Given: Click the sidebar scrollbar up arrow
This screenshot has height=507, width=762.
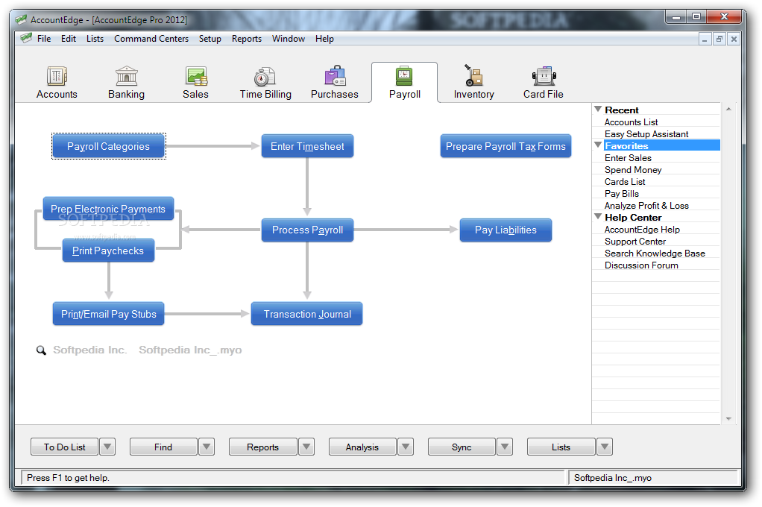Looking at the screenshot, I should [728, 109].
